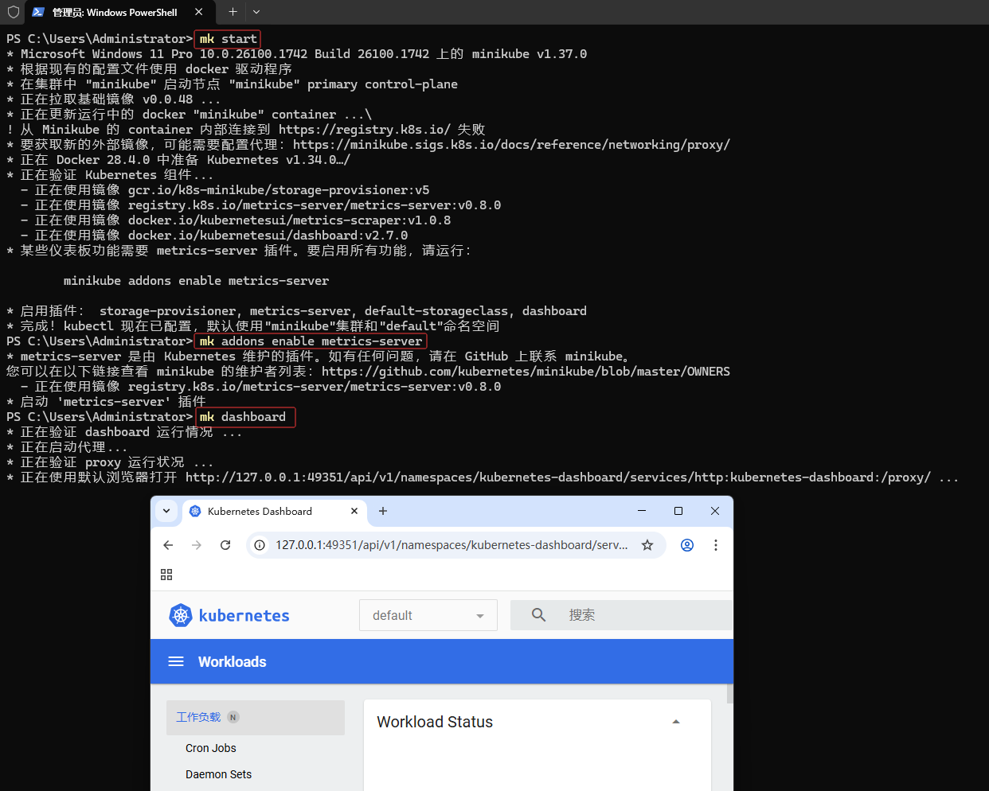The width and height of the screenshot is (989, 791).
Task: Go back in the browser
Action: point(168,545)
